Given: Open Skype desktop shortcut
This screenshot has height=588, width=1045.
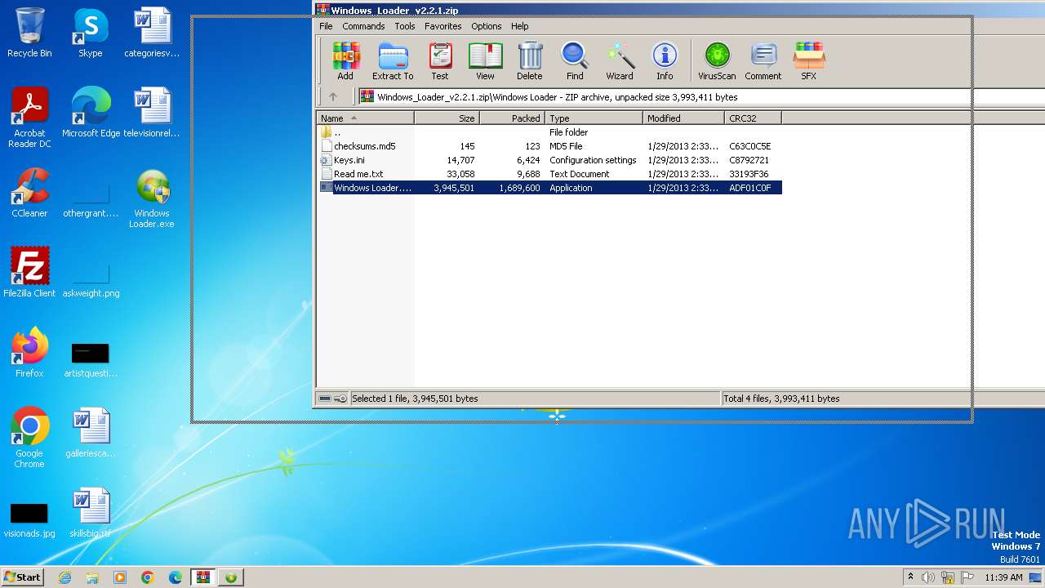Looking at the screenshot, I should 90,33.
